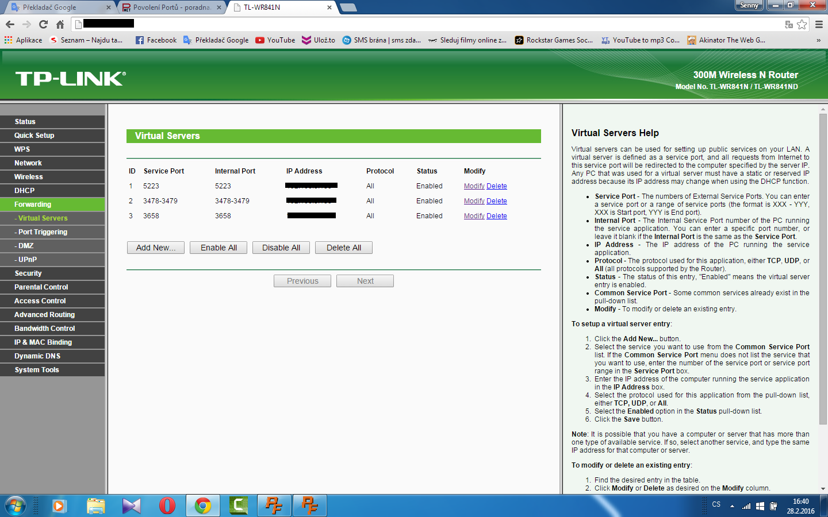This screenshot has width=828, height=517.
Task: Open the Port Triggering submenu
Action: coord(52,232)
